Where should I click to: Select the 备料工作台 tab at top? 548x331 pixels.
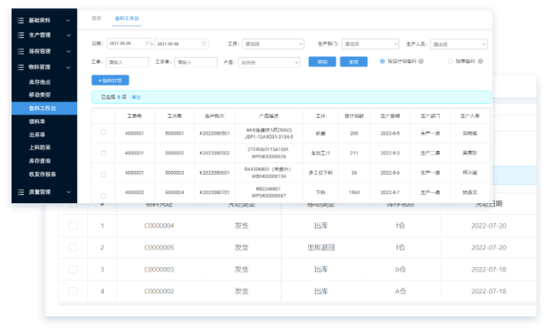click(127, 18)
